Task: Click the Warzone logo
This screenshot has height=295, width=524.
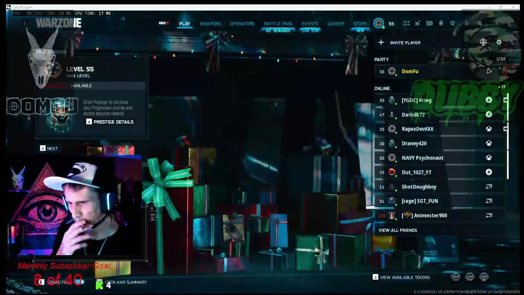Action: [59, 23]
